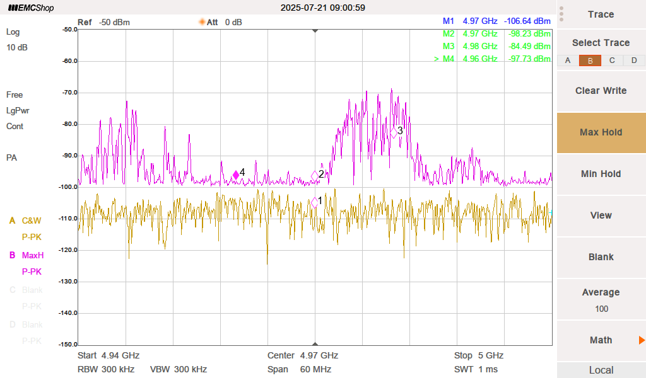This screenshot has width=646, height=378.
Task: Switch to trace C in Select Trace
Action: pos(612,60)
